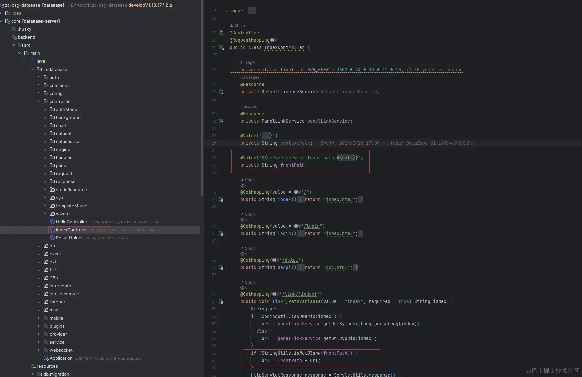Image resolution: width=582 pixels, height=377 pixels.
Task: Click contextPath field on line 34
Action: click(x=295, y=143)
